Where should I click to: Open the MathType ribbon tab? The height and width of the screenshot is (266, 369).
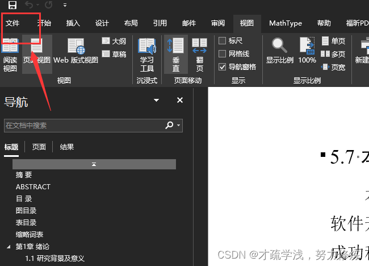click(x=286, y=23)
